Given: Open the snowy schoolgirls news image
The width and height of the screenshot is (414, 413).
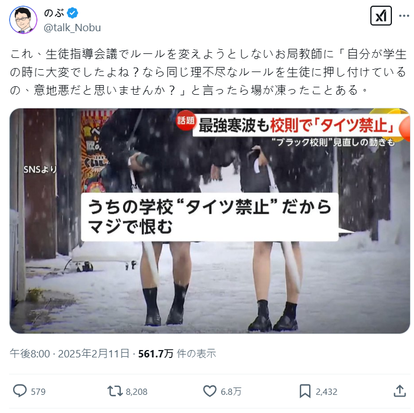Looking at the screenshot, I should click(210, 221).
